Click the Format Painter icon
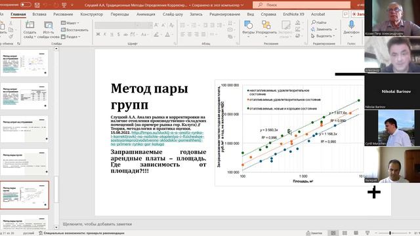Viewport: 420px width, 236px height. [x=11, y=37]
